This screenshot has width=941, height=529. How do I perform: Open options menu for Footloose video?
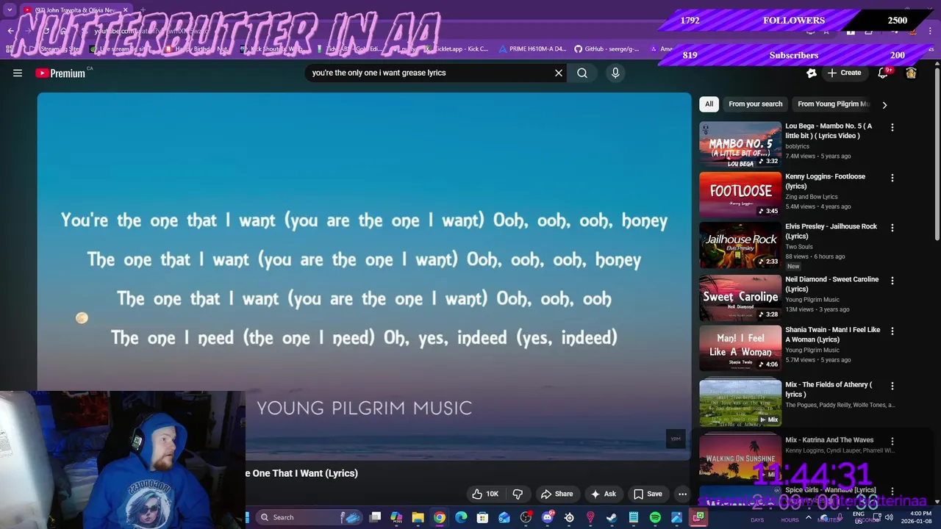click(x=892, y=178)
